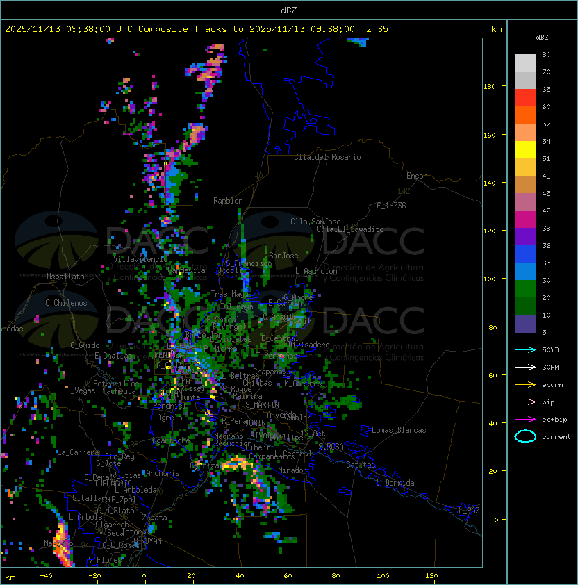Select the 20 dBZ green color swatch
The image size is (578, 585).
pyautogui.click(x=525, y=306)
